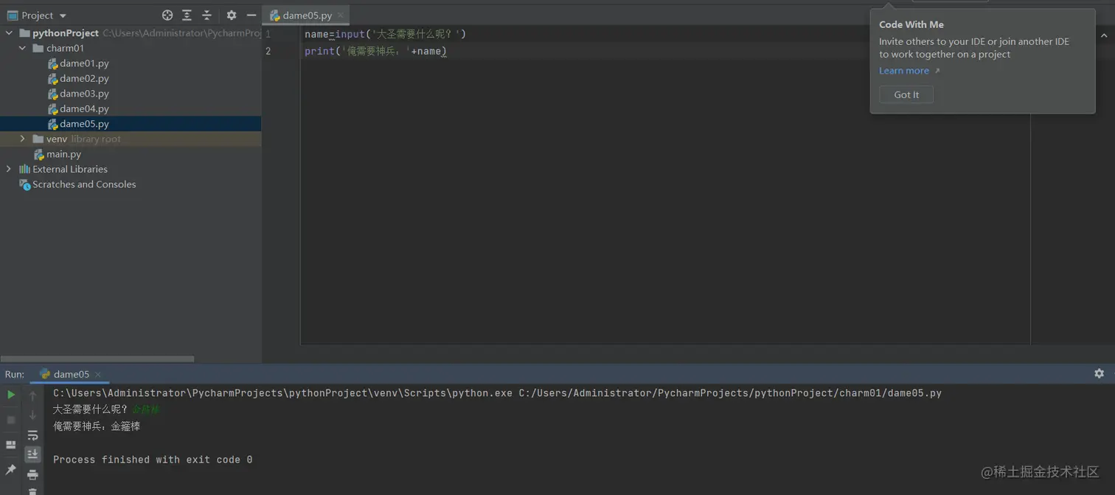Select dame04.py in the project tree
The image size is (1115, 495).
click(84, 108)
